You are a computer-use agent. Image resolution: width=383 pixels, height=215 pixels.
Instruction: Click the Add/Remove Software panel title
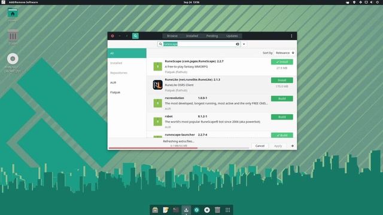click(x=23, y=2)
